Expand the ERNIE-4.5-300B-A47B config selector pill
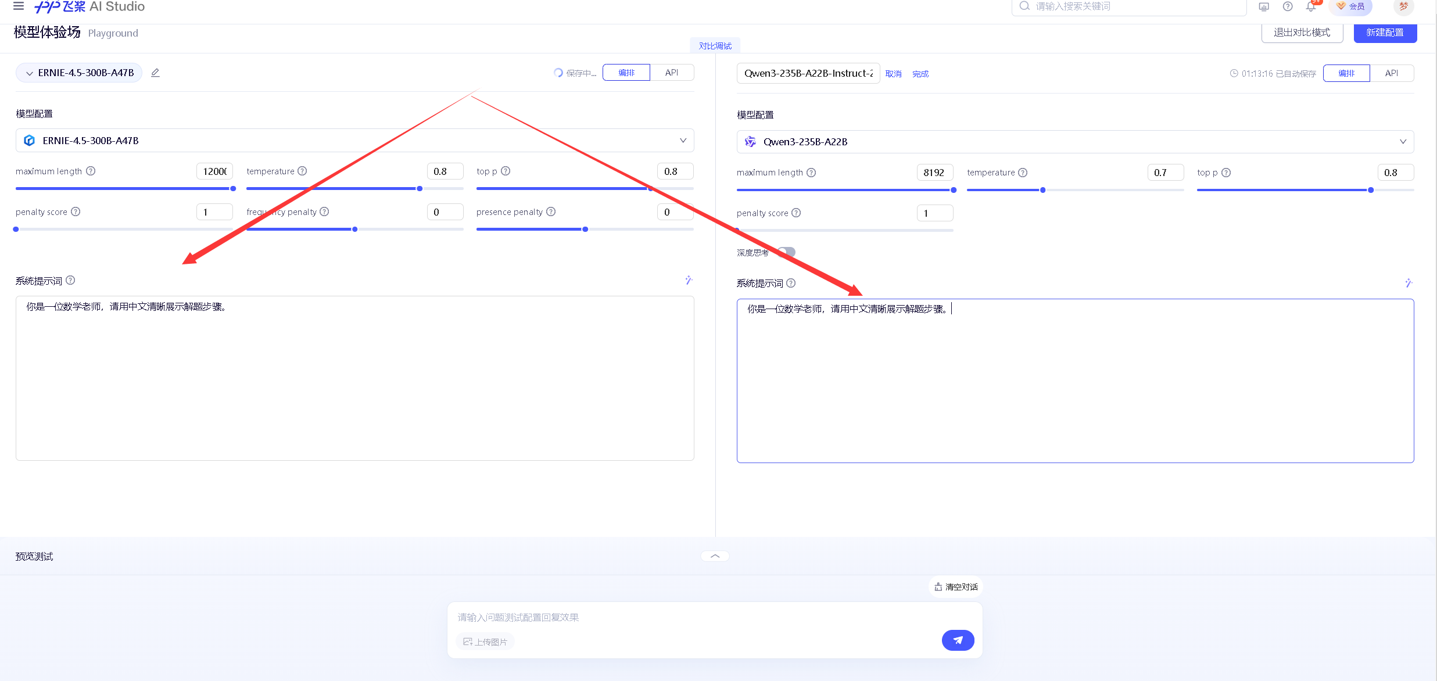1437x681 pixels. [x=79, y=73]
